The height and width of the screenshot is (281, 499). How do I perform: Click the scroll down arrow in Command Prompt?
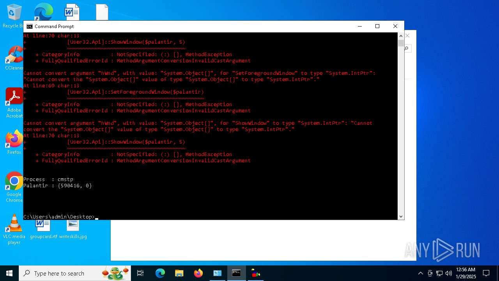click(x=401, y=217)
